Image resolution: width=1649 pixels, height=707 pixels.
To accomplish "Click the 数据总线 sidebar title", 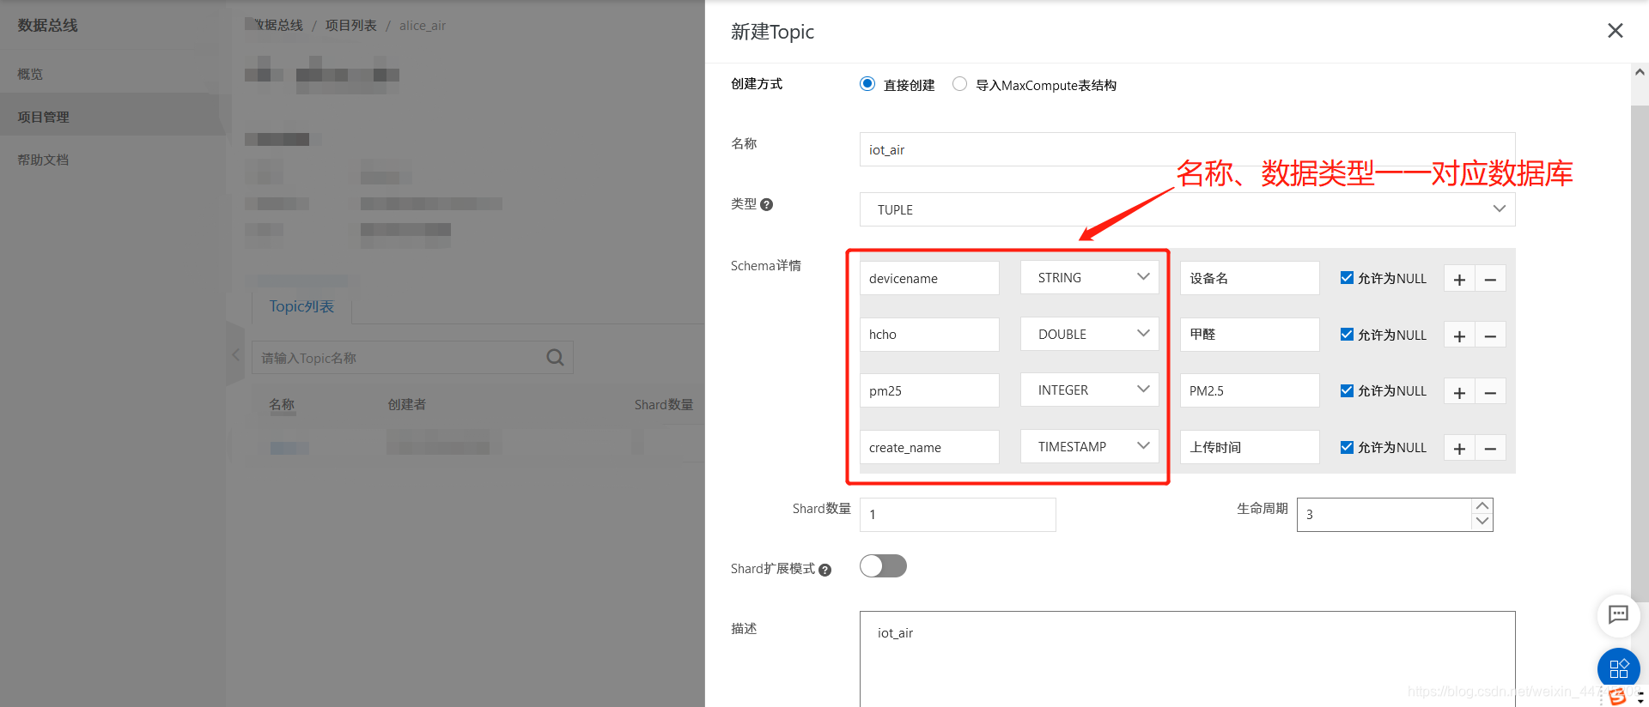I will click(x=47, y=26).
